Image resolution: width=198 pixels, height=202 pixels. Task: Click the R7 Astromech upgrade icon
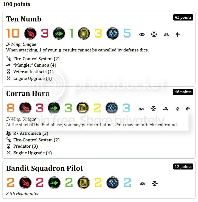pyautogui.click(x=9, y=134)
